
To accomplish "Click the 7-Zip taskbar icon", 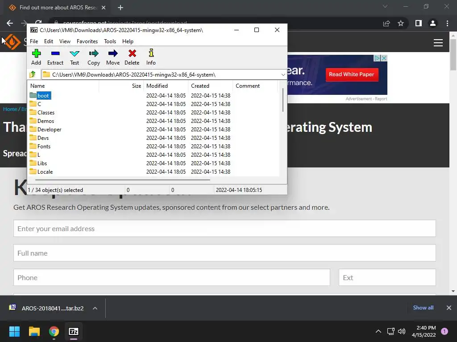I will click(74, 331).
